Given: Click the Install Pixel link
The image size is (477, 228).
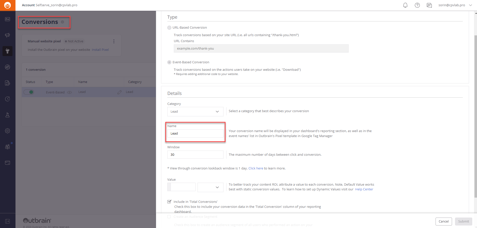Looking at the screenshot, I should (100, 50).
